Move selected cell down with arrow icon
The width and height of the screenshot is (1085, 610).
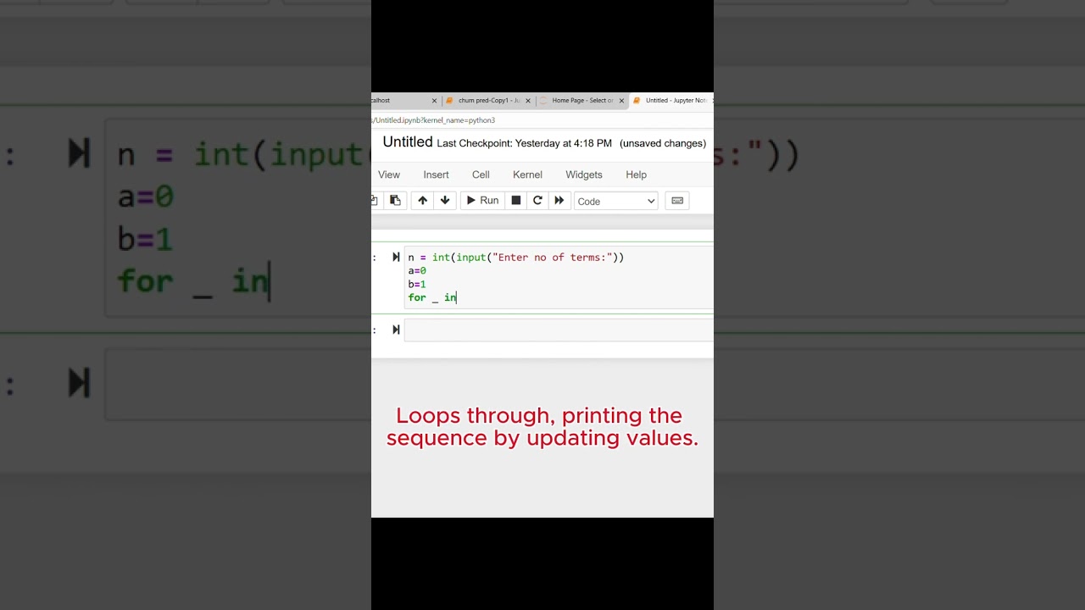[444, 201]
